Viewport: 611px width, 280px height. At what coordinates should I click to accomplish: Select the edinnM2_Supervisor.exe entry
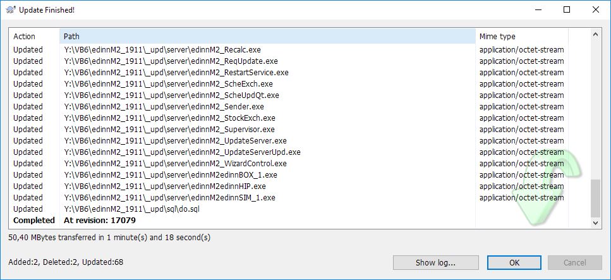(x=178, y=129)
